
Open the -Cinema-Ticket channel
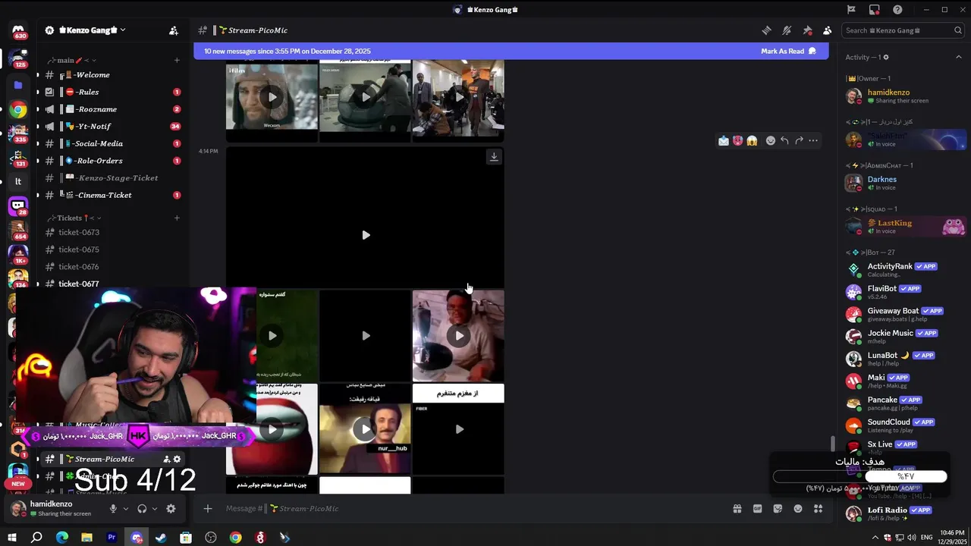pos(111,195)
